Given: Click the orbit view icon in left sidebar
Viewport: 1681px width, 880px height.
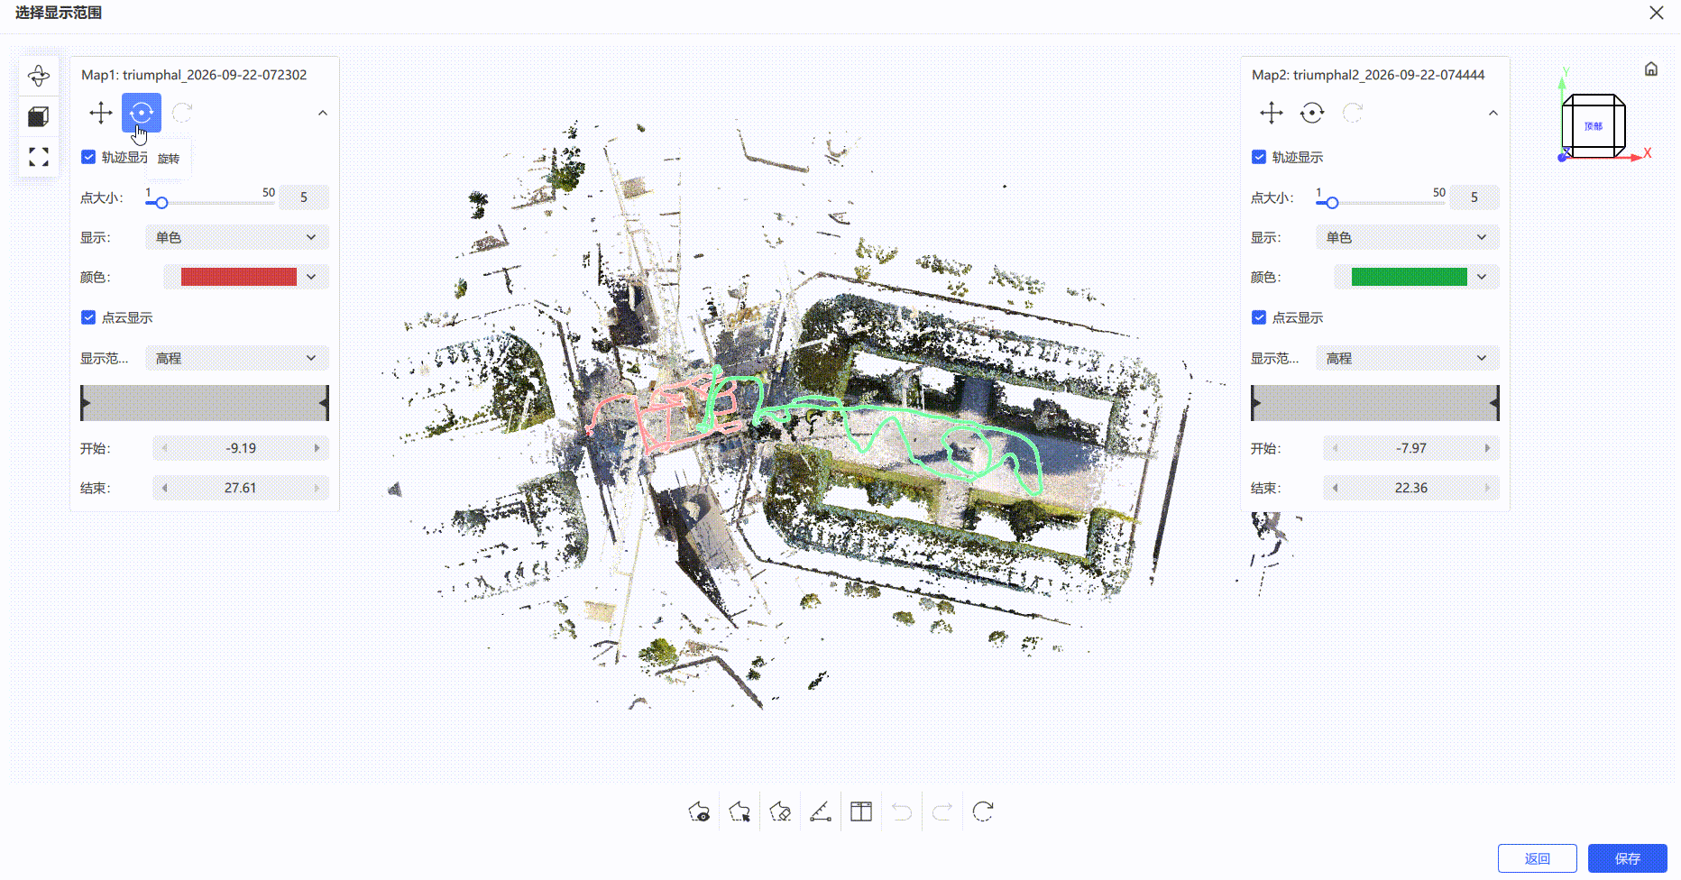Looking at the screenshot, I should (x=39, y=76).
